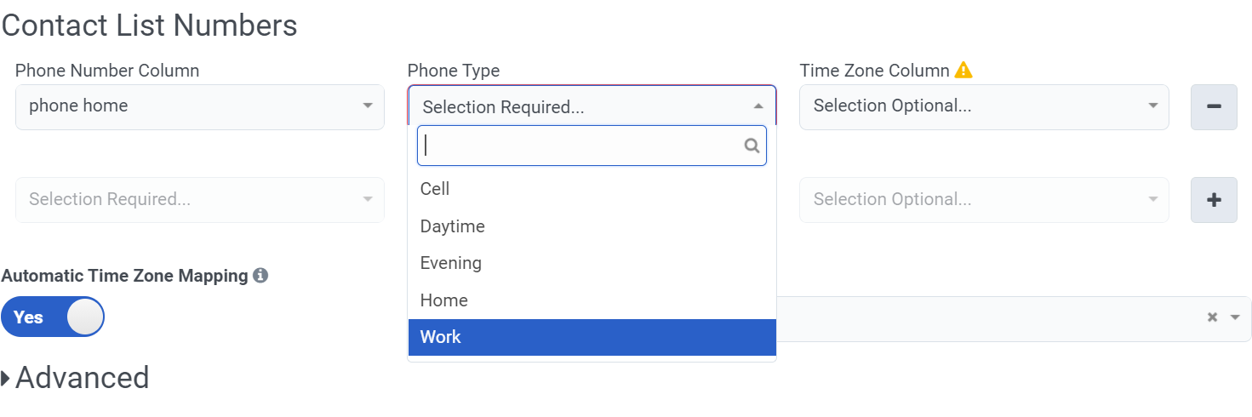Open time zone dropdown arrow beside x

click(x=1235, y=317)
